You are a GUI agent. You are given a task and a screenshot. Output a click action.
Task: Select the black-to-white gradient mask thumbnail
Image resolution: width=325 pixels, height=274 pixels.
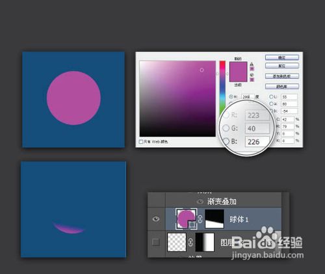click(205, 242)
